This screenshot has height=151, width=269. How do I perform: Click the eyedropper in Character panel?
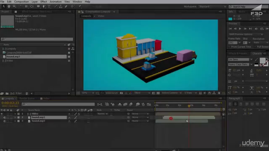[256, 60]
